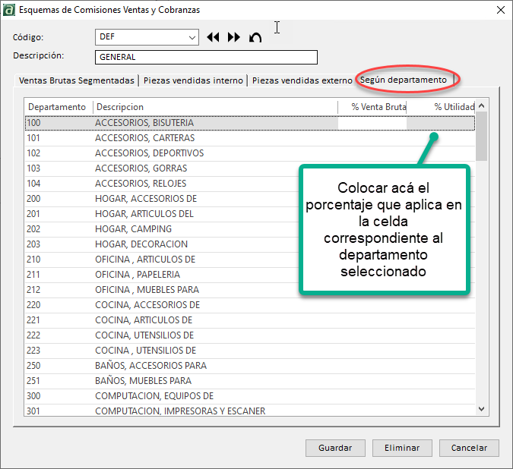This screenshot has height=469, width=513.
Task: Click the Departamento column header
Action: click(58, 107)
